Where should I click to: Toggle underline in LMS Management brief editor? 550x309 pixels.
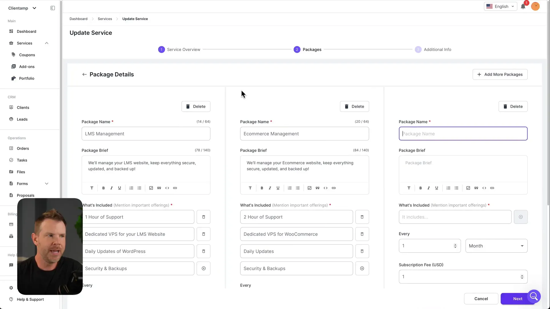tap(119, 188)
